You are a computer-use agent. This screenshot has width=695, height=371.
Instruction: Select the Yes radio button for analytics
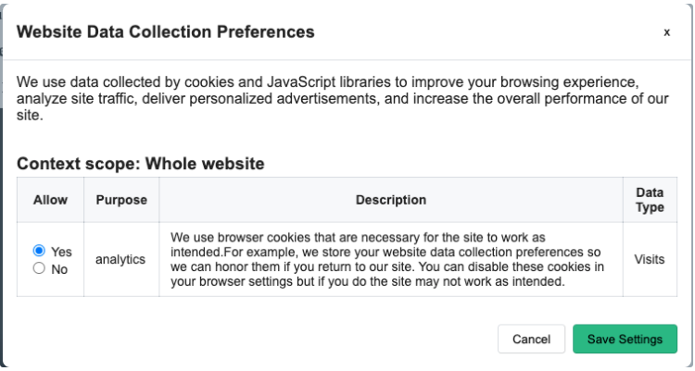coord(39,251)
